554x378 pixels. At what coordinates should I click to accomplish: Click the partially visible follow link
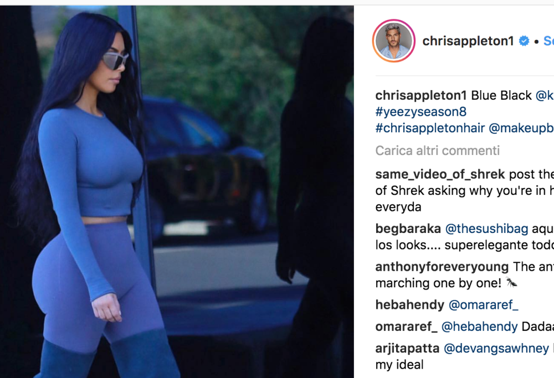click(548, 41)
